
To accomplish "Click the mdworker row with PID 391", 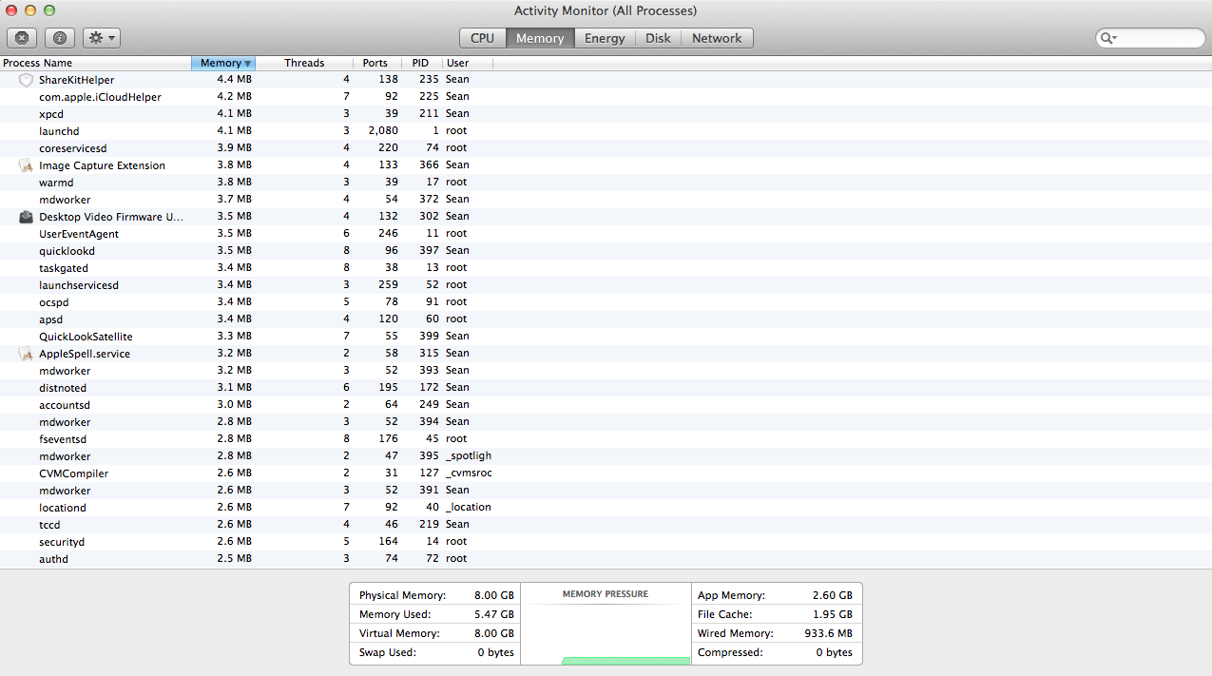I will [606, 491].
